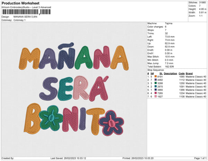This screenshot has width=208, height=161.
Task: Click the stitch count 8191 in row 1
Action: tap(160, 77)
